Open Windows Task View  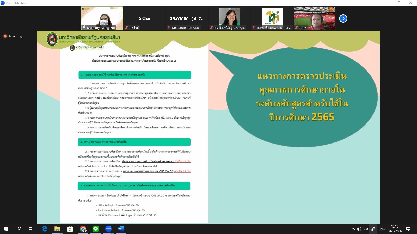(31, 229)
